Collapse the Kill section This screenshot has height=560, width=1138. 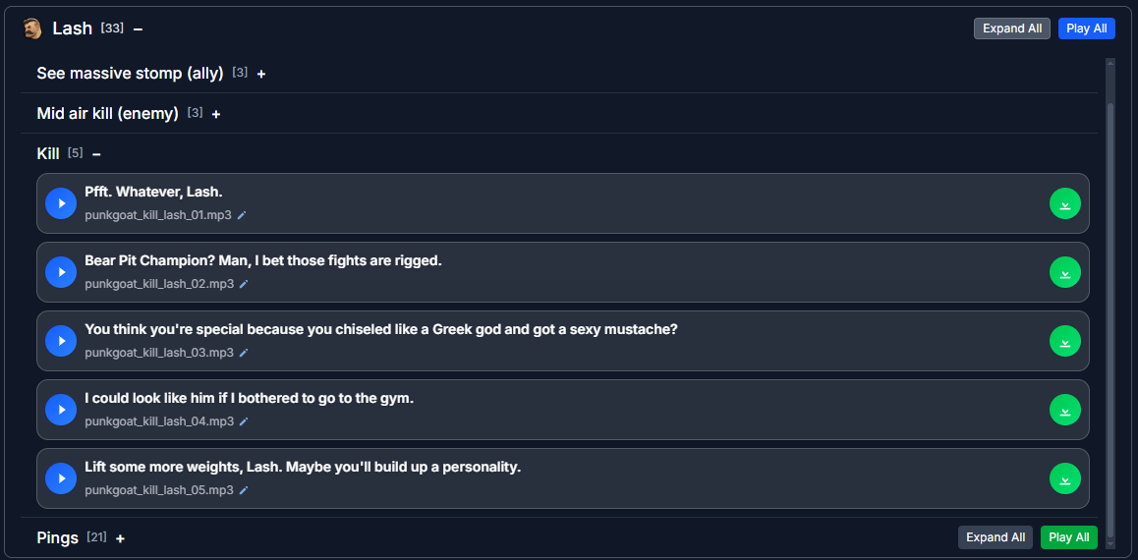click(x=96, y=154)
